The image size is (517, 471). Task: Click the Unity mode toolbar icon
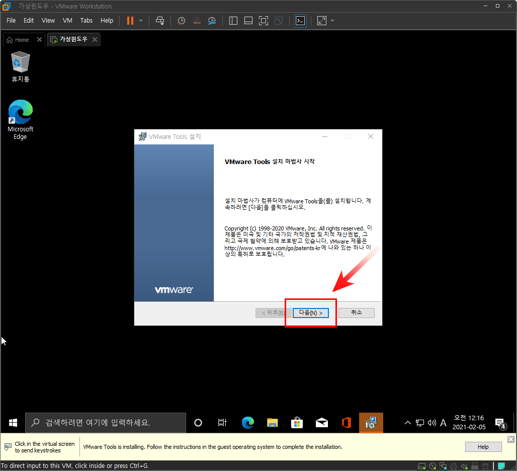click(279, 21)
